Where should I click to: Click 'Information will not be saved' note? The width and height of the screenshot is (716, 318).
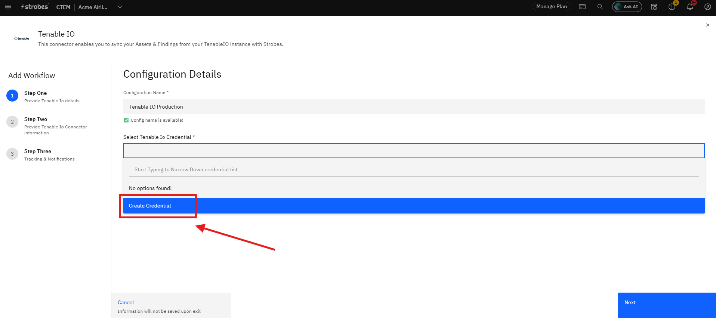coord(159,311)
